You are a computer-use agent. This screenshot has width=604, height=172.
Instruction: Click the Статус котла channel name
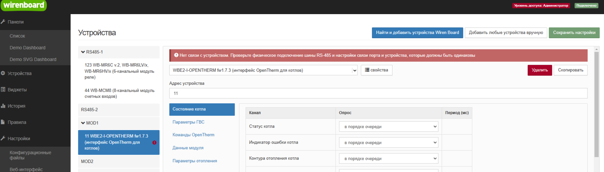(262, 126)
